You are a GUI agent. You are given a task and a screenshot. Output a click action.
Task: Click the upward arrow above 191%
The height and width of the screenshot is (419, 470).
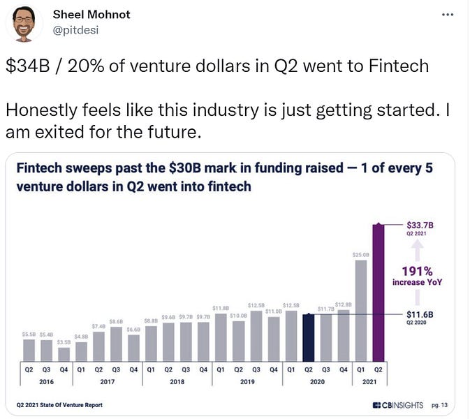(417, 251)
